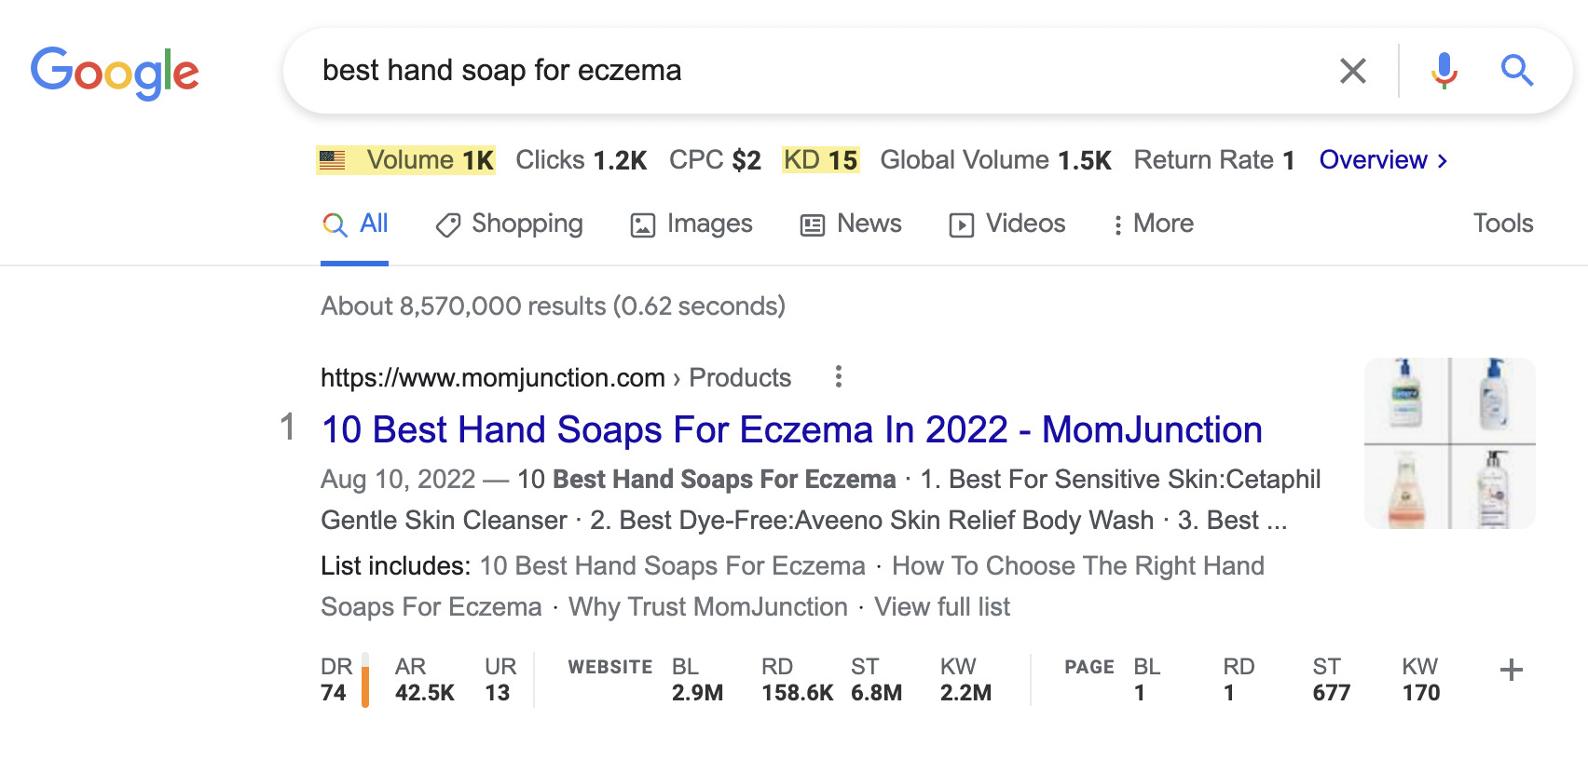Clear the search query with the X icon
This screenshot has height=760, width=1588.
1353,70
